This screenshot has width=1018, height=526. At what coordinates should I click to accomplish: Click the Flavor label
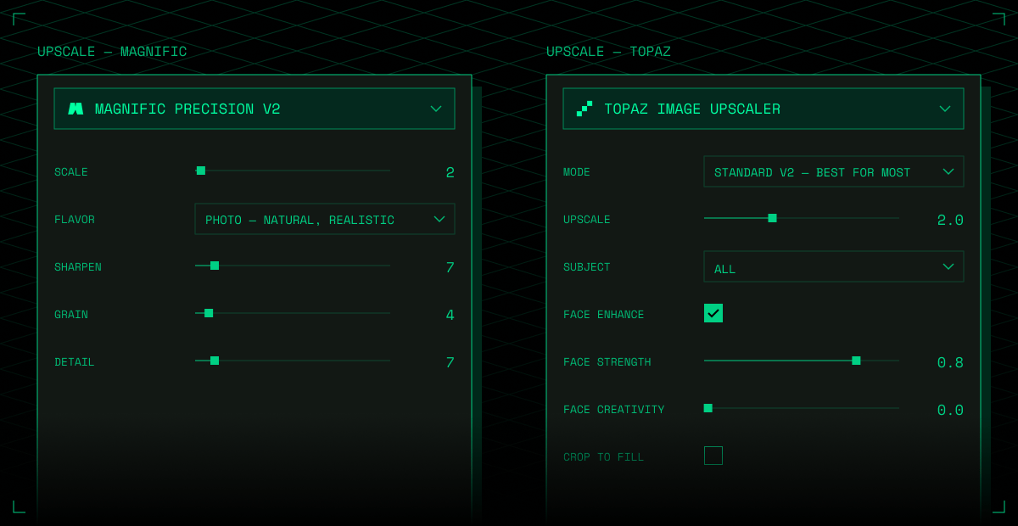coord(75,220)
